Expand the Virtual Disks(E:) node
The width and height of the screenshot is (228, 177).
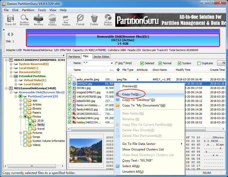tap(16, 80)
